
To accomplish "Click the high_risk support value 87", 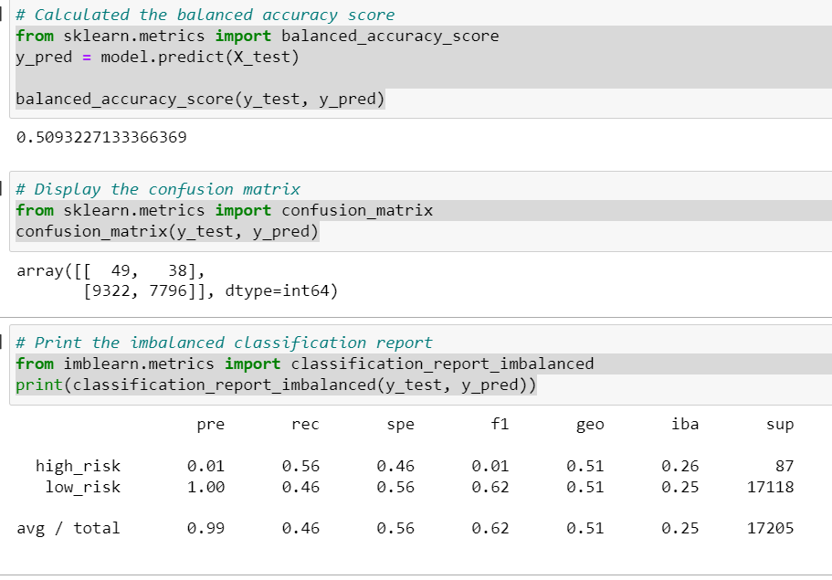I will point(785,466).
